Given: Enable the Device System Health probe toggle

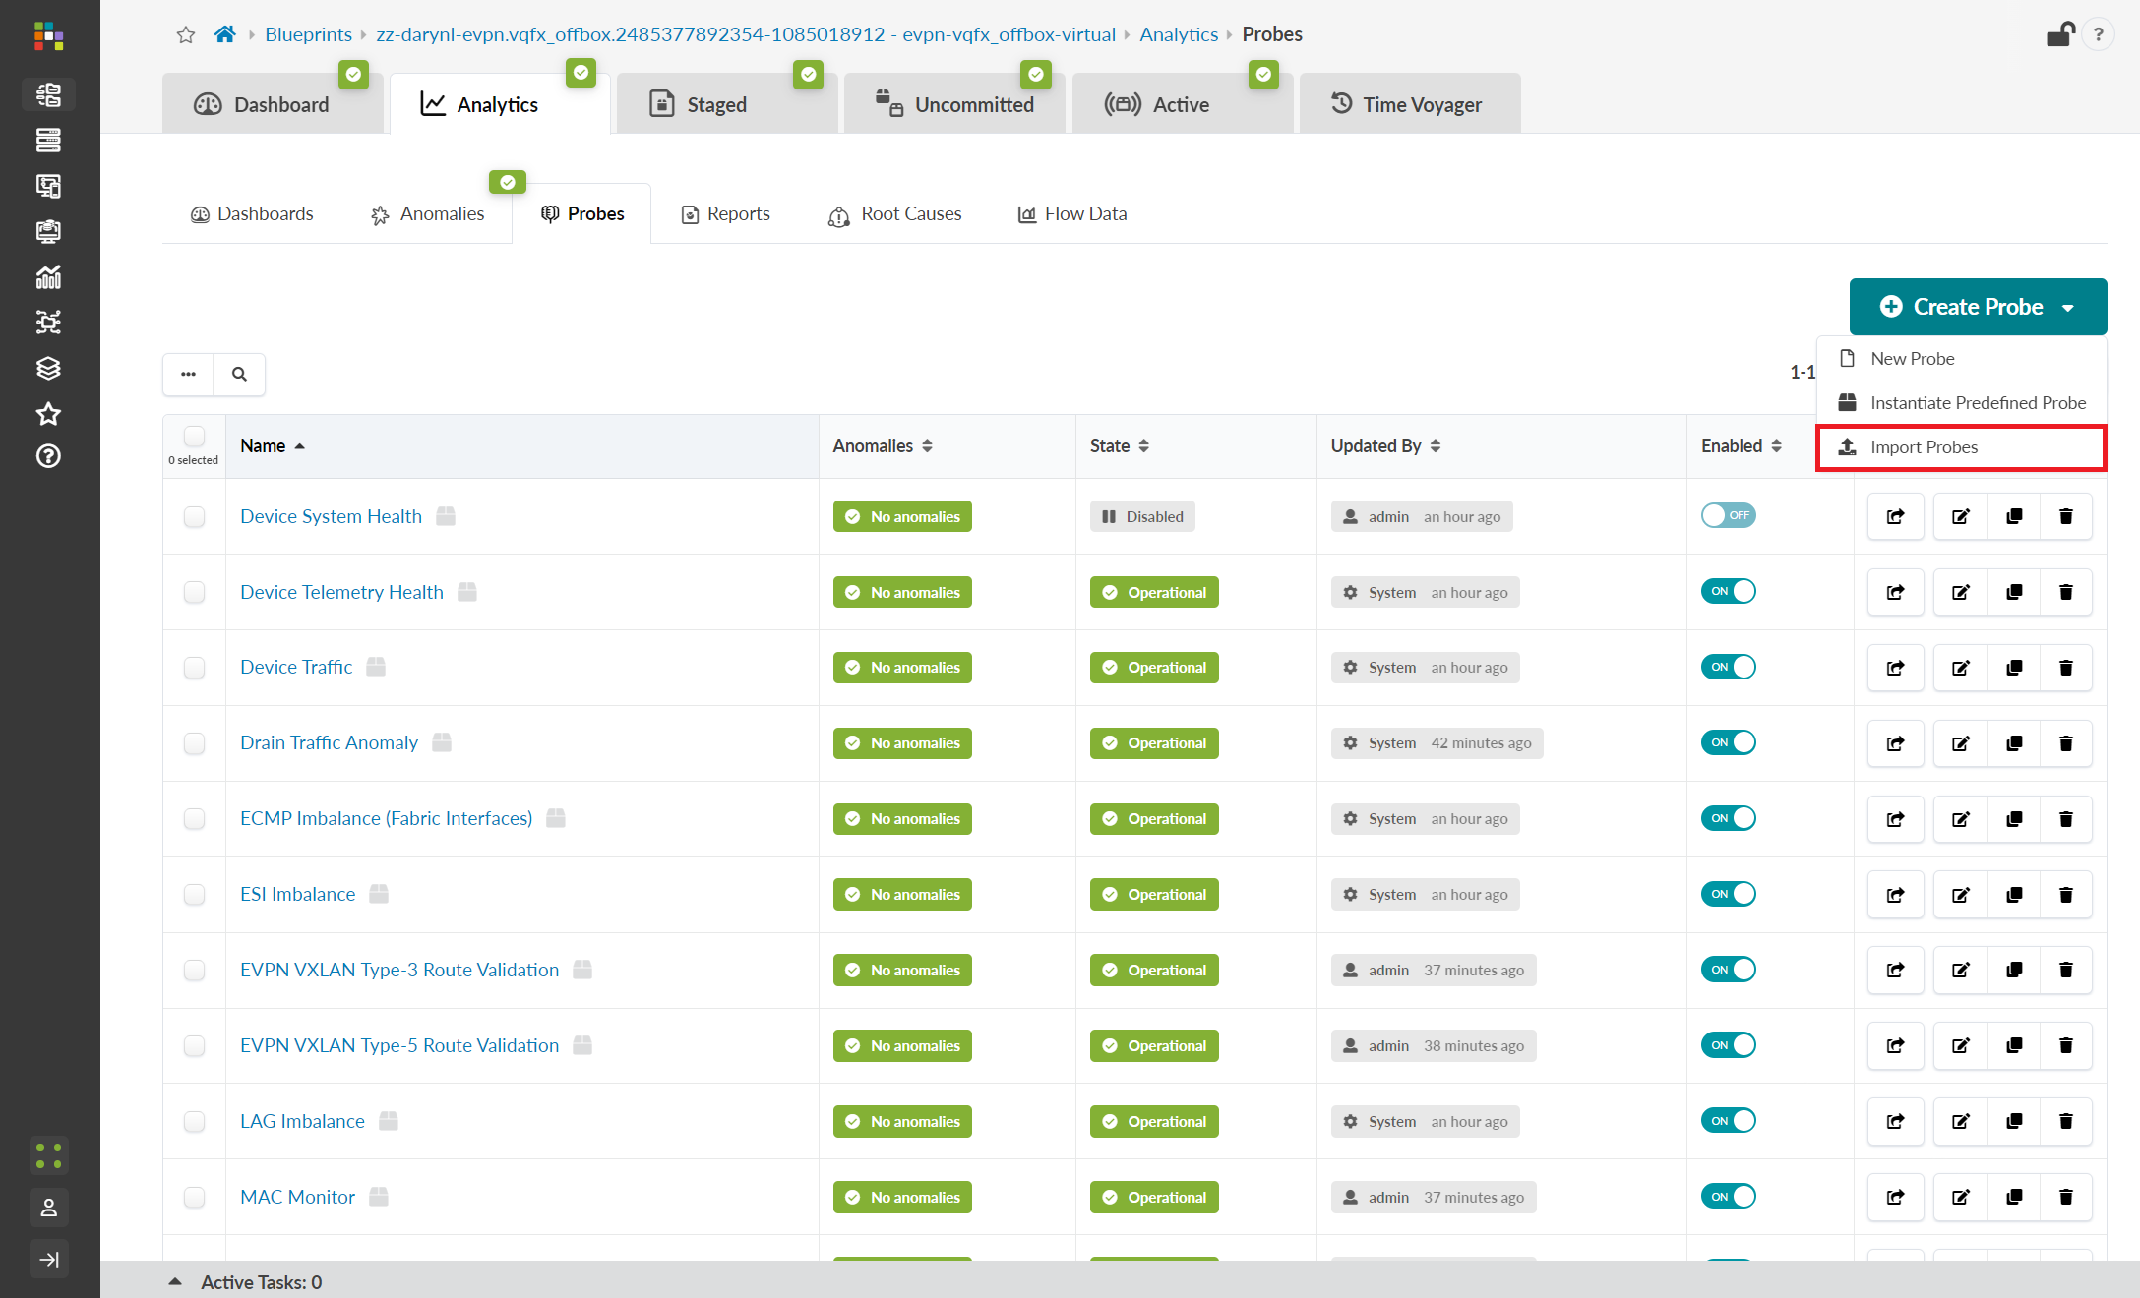Looking at the screenshot, I should click(1728, 515).
